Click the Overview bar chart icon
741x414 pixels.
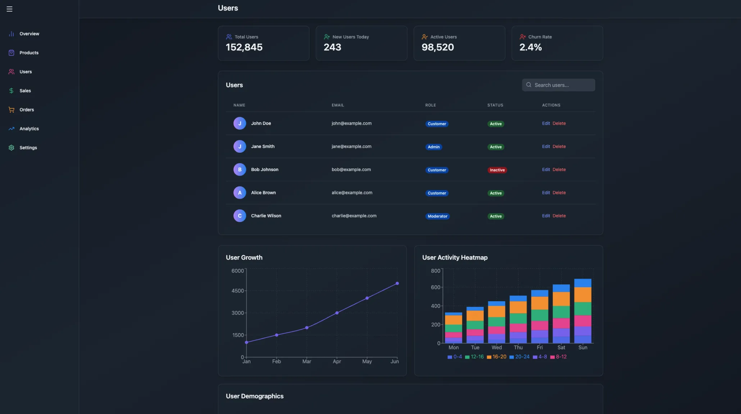(x=12, y=34)
